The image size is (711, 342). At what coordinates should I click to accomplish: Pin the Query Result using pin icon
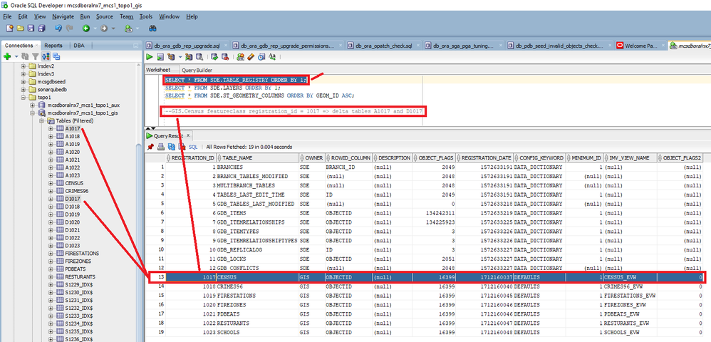point(150,146)
